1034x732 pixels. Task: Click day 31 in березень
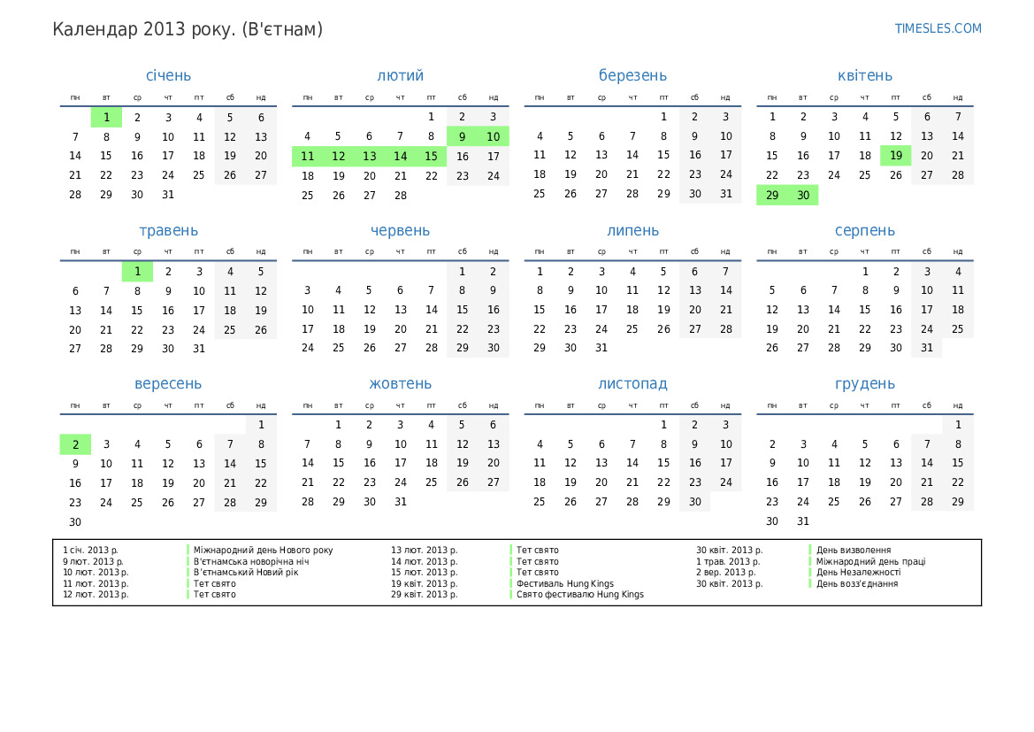[x=726, y=194]
